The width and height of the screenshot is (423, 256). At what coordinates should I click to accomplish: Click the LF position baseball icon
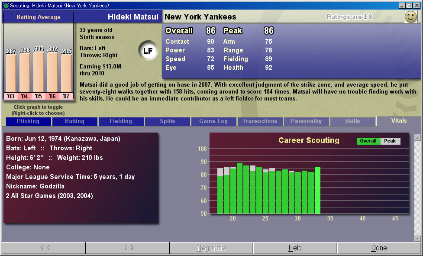(148, 51)
